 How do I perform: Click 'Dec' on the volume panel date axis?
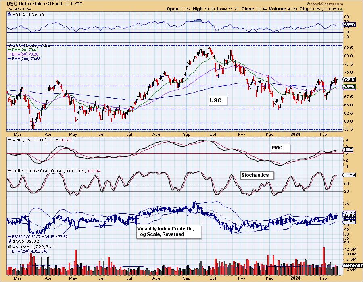[x=269, y=278]
